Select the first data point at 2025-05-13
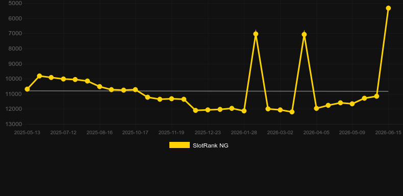The image size is (403, 196). click(x=27, y=89)
